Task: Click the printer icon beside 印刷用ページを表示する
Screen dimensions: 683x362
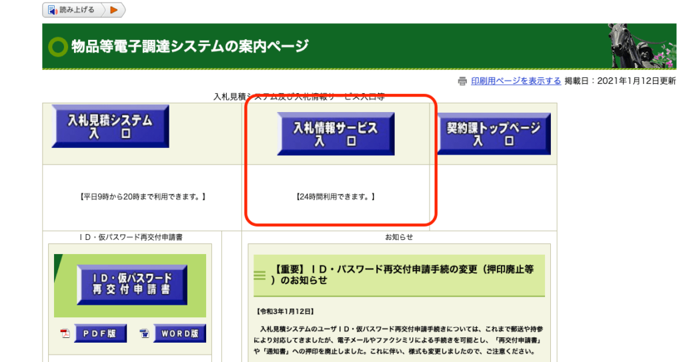Action: (x=462, y=81)
